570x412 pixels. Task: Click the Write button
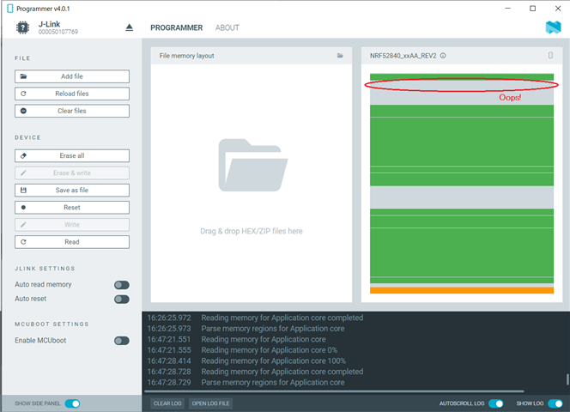72,225
